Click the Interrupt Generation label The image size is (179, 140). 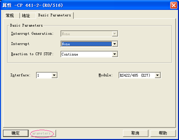[32, 34]
